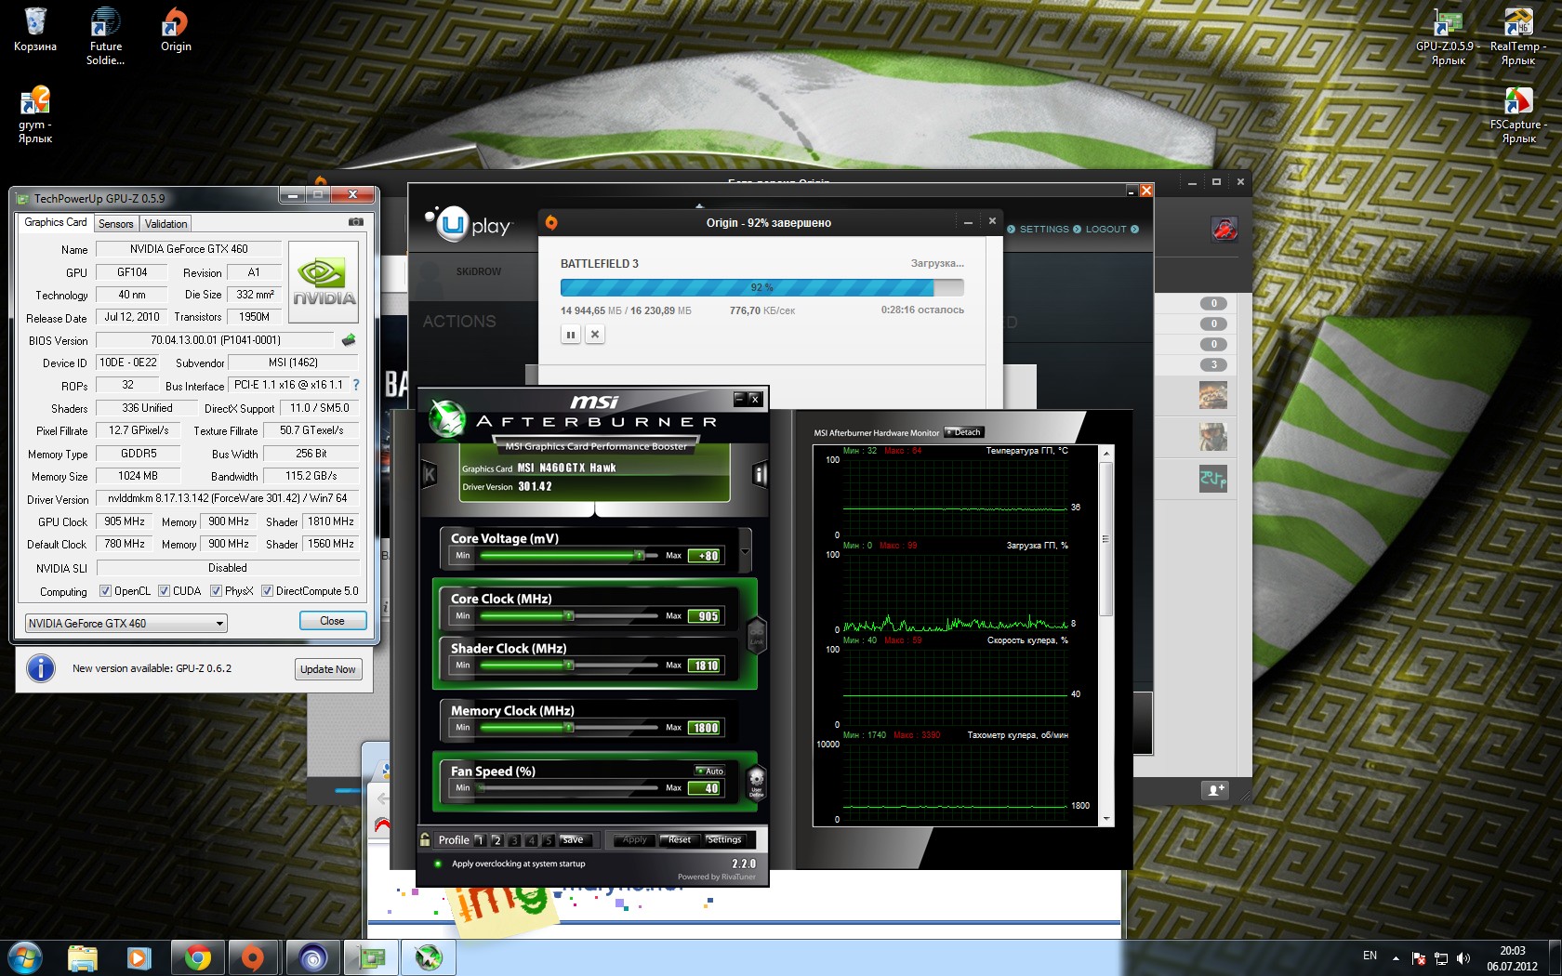This screenshot has width=1562, height=976.
Task: Click the Core Clock slider handle
Action: pos(569,615)
